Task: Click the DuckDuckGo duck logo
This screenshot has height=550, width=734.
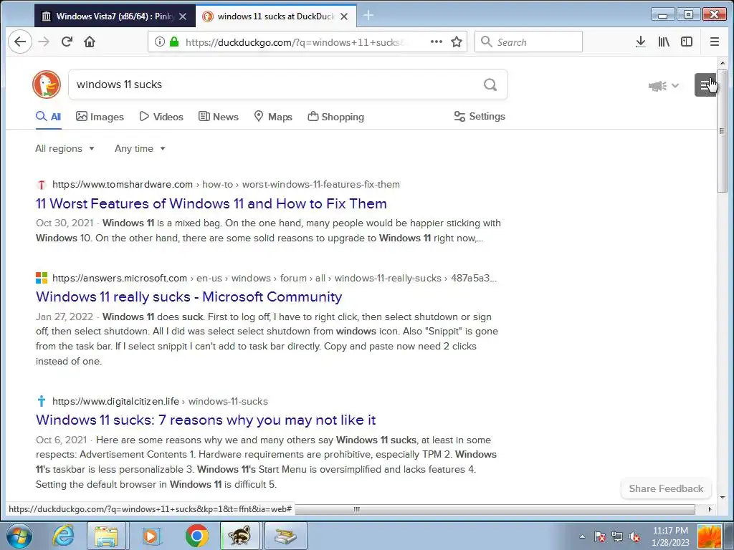Action: (x=47, y=85)
